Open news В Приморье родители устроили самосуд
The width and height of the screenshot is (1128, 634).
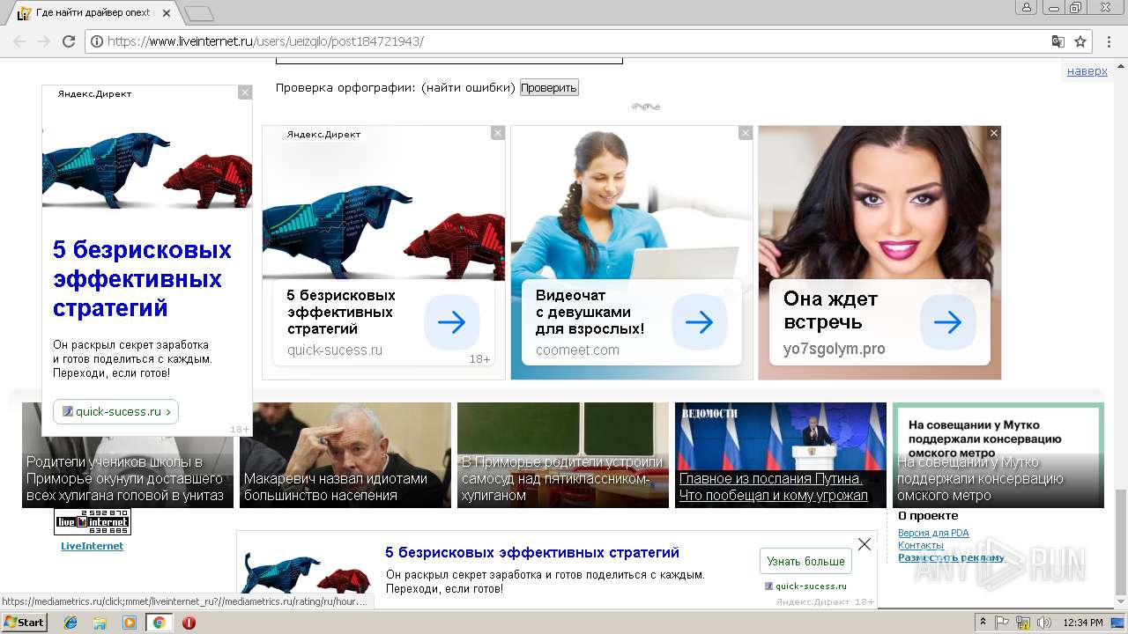(563, 455)
